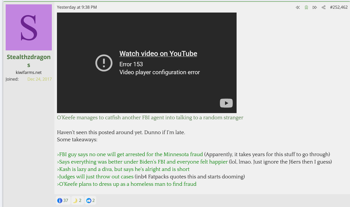The image size is (350, 207).
Task: Click the blue Informative reaction with 37
Action: [x=63, y=200]
